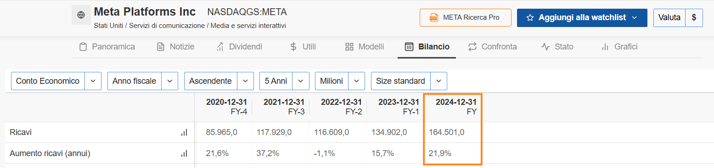
Task: Click the globe icon beside Meta Platforms Inc
Action: [x=81, y=15]
